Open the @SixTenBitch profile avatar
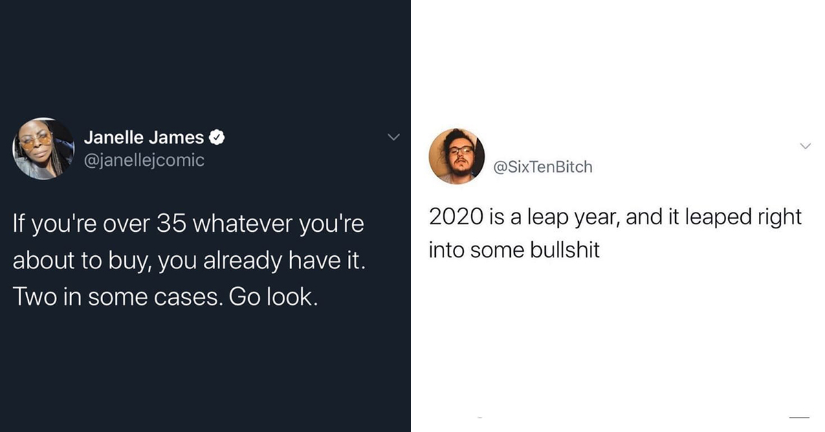Viewport: 825px width, 432px height. 456,155
